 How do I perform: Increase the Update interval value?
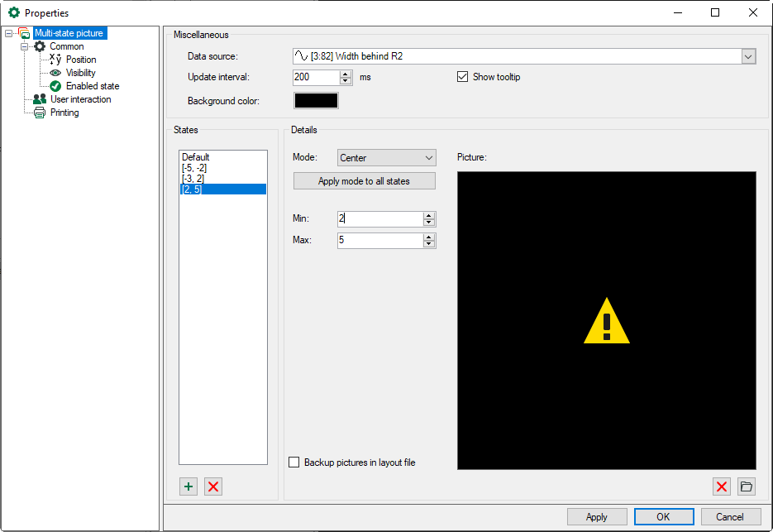pyautogui.click(x=346, y=74)
